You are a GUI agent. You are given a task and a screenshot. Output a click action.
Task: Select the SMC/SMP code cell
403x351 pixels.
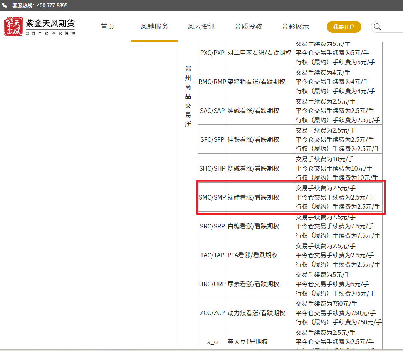pyautogui.click(x=212, y=197)
